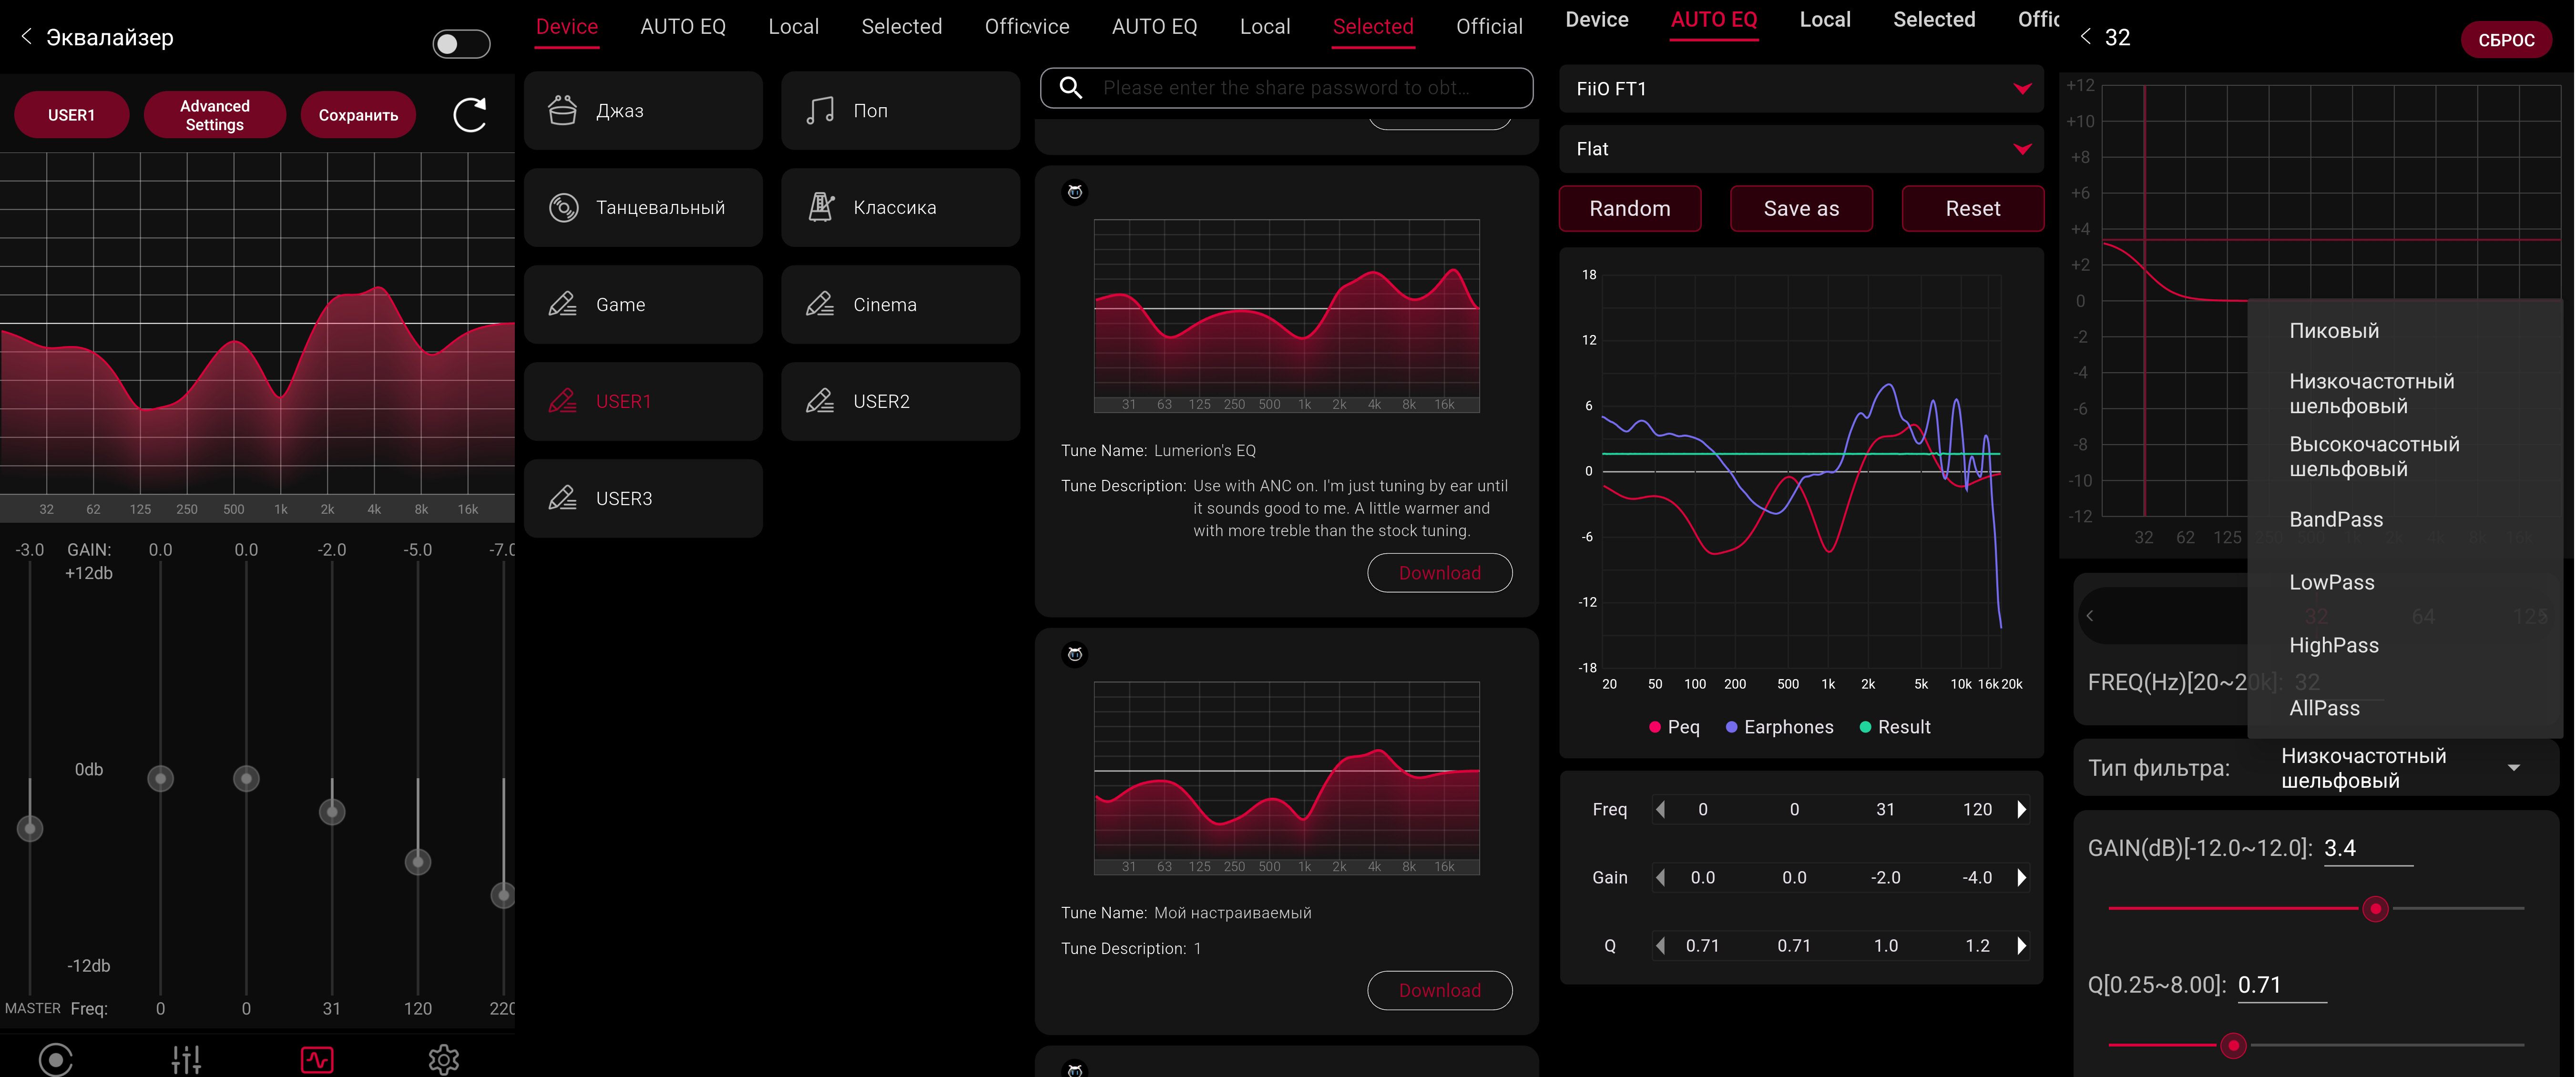Select the Танцевальный disc preset
The height and width of the screenshot is (1077, 2576).
(x=643, y=208)
